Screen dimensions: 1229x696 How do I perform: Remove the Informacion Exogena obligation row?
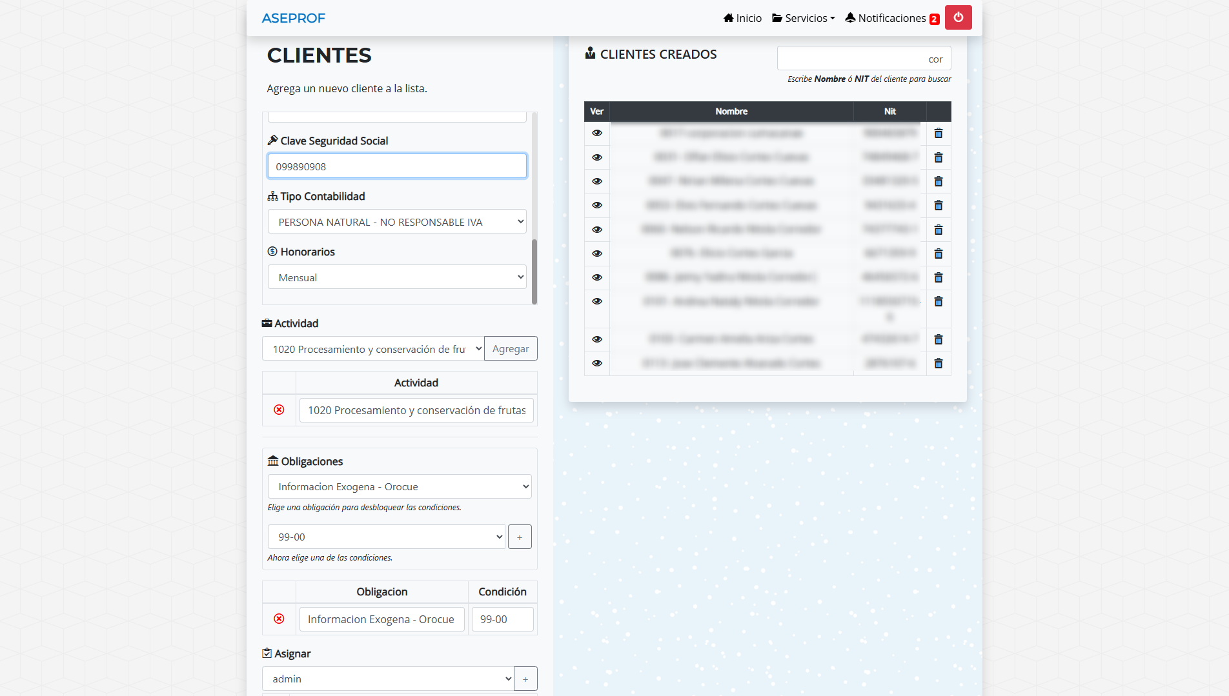[x=279, y=619]
